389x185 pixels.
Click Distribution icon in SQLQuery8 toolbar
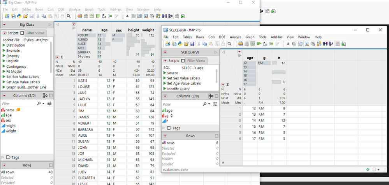click(x=259, y=44)
